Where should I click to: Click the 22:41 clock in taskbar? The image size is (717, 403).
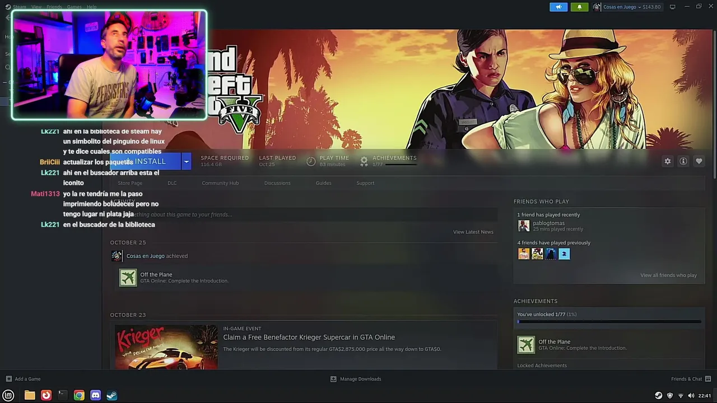705,396
